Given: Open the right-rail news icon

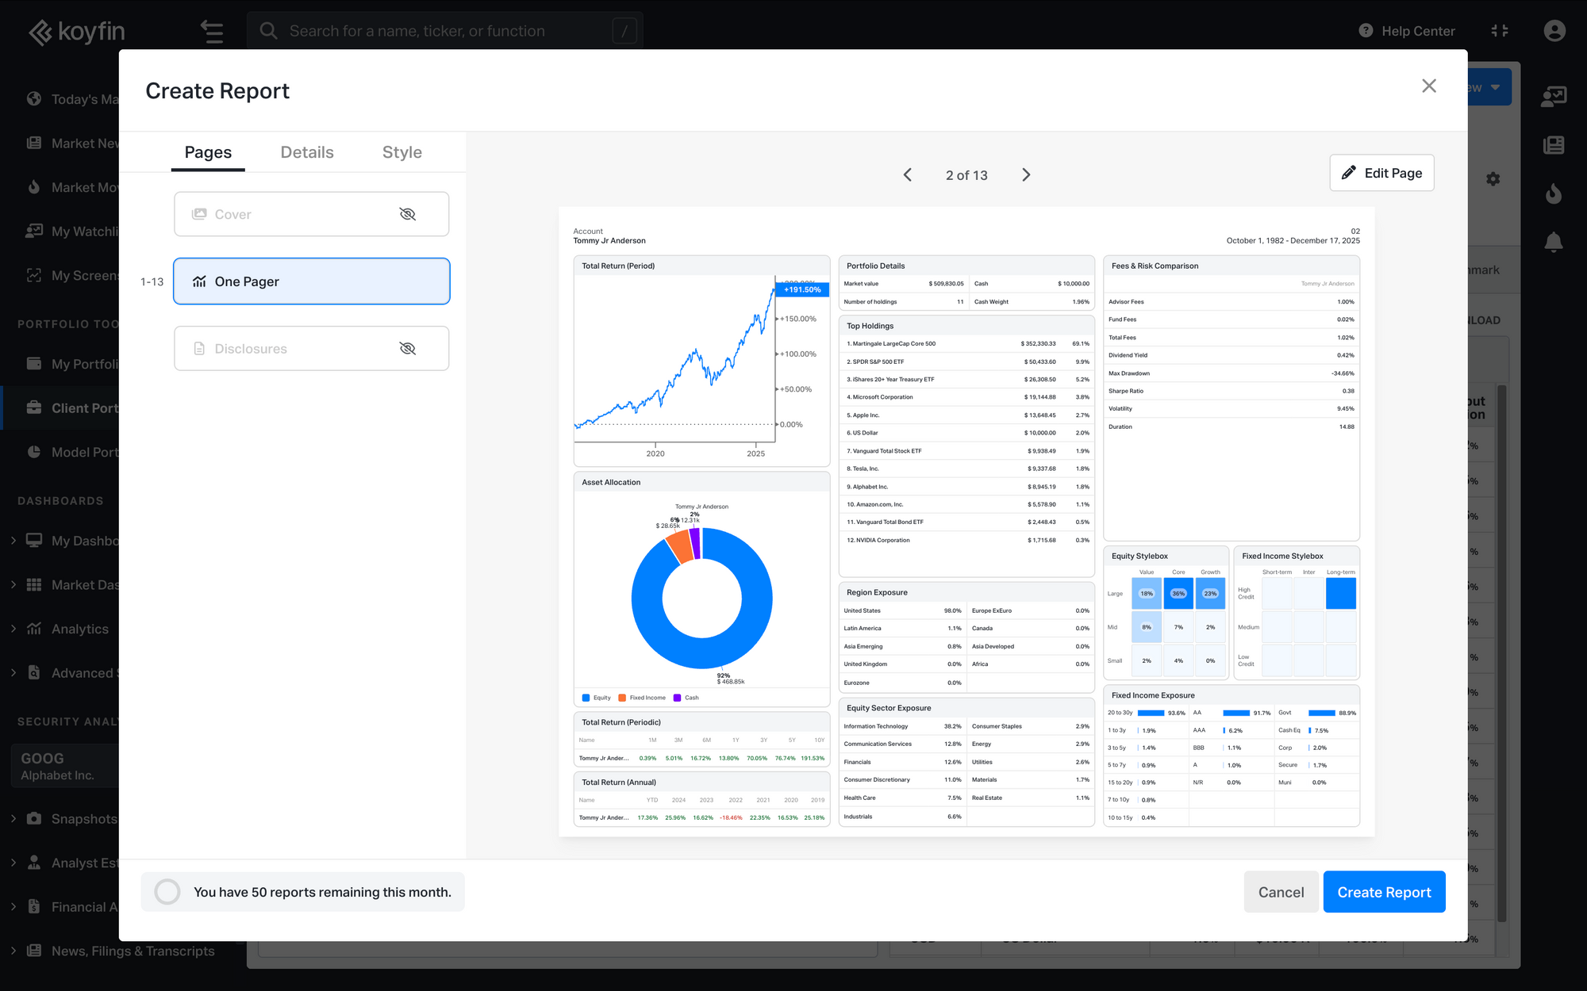Looking at the screenshot, I should tap(1554, 145).
